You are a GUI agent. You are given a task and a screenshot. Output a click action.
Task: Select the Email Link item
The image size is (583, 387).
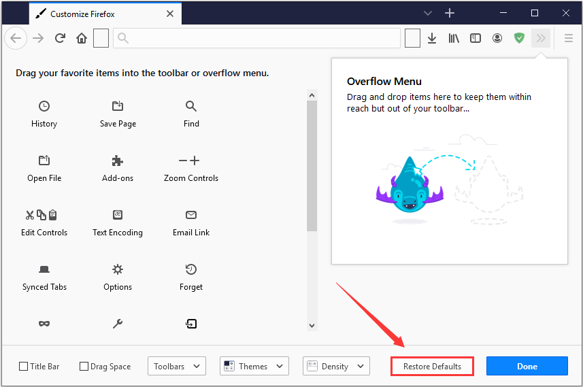(x=191, y=223)
